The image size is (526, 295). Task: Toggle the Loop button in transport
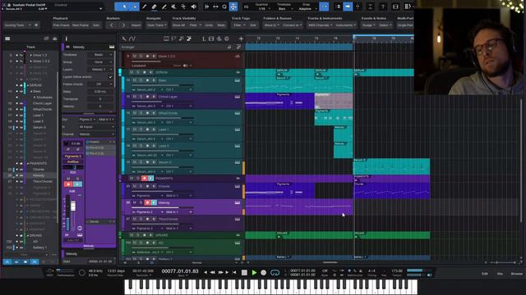(x=275, y=273)
